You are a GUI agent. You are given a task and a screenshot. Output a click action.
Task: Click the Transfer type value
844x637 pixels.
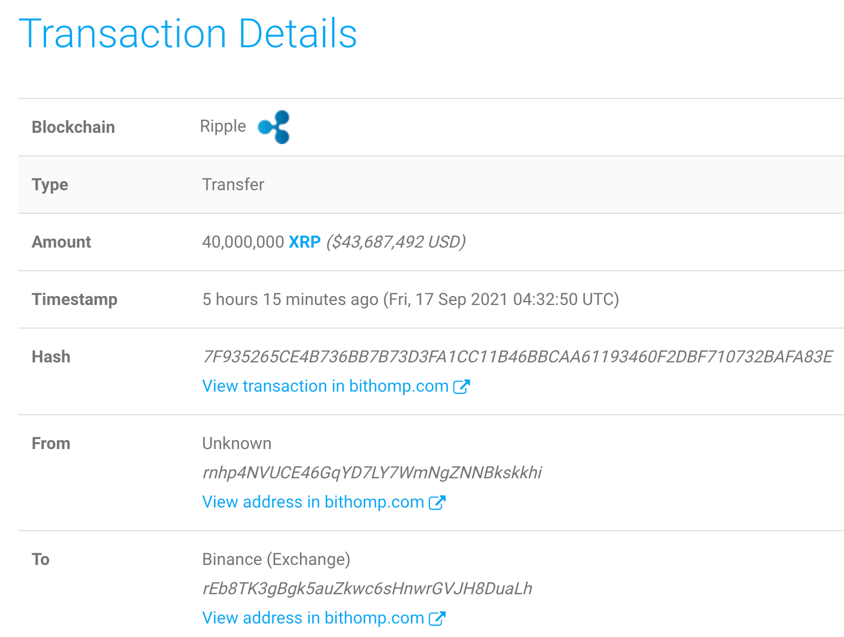pyautogui.click(x=233, y=185)
